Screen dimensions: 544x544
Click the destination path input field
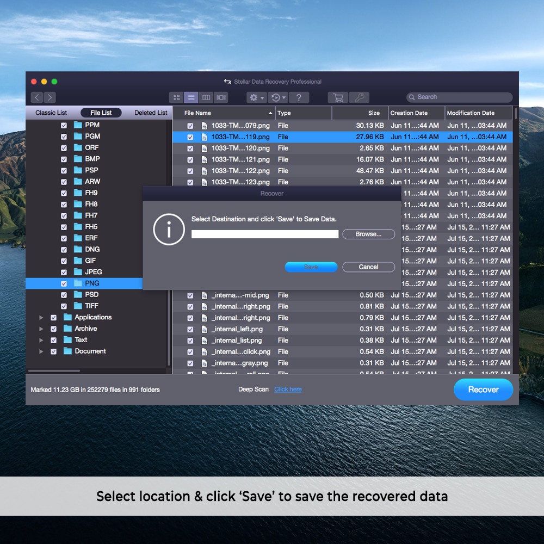pos(265,234)
